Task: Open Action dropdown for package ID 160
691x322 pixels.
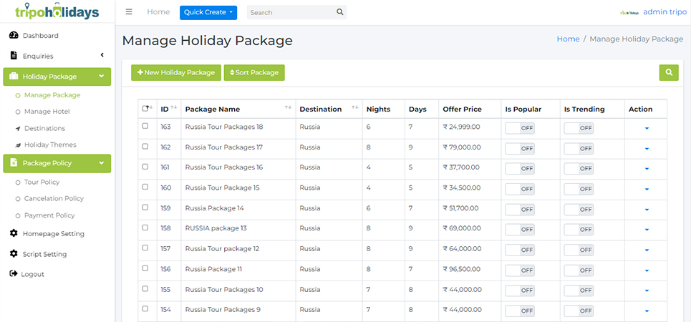Action: (x=647, y=189)
